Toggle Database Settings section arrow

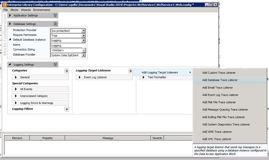click(x=10, y=24)
